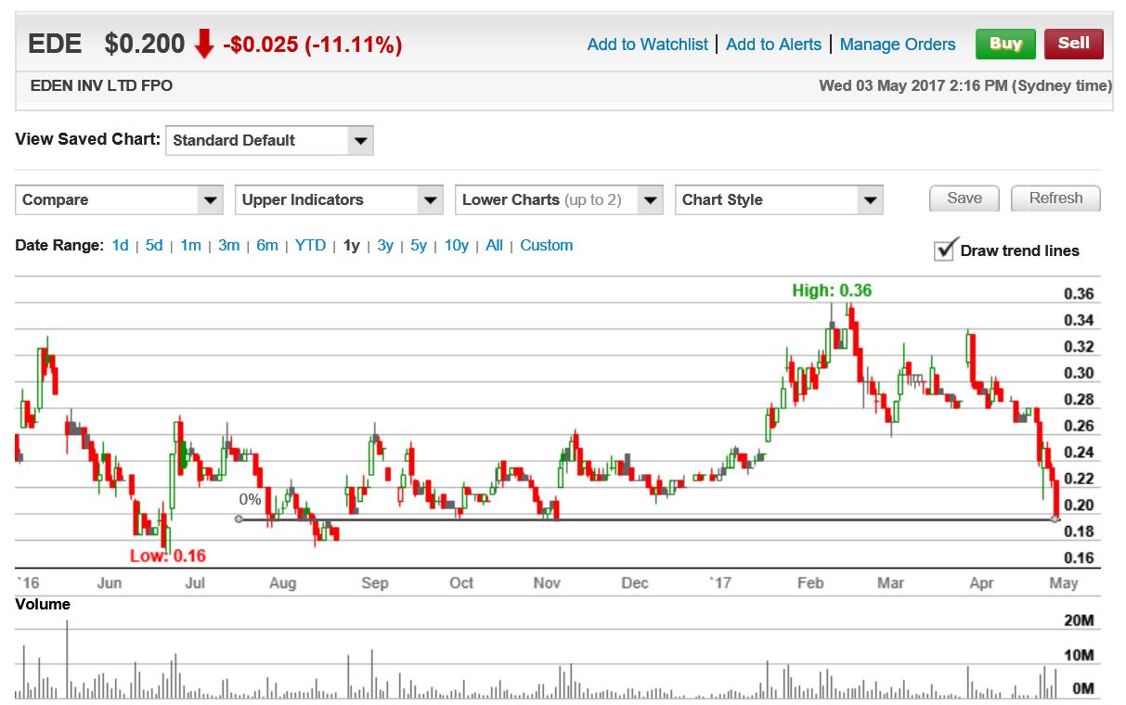Click the 20M volume axis label
This screenshot has width=1126, height=705.
pyautogui.click(x=1080, y=621)
